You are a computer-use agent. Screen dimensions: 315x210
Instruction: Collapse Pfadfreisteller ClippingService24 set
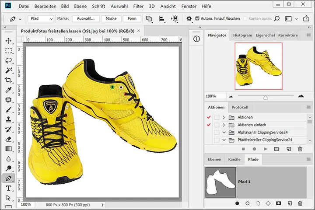click(224, 140)
